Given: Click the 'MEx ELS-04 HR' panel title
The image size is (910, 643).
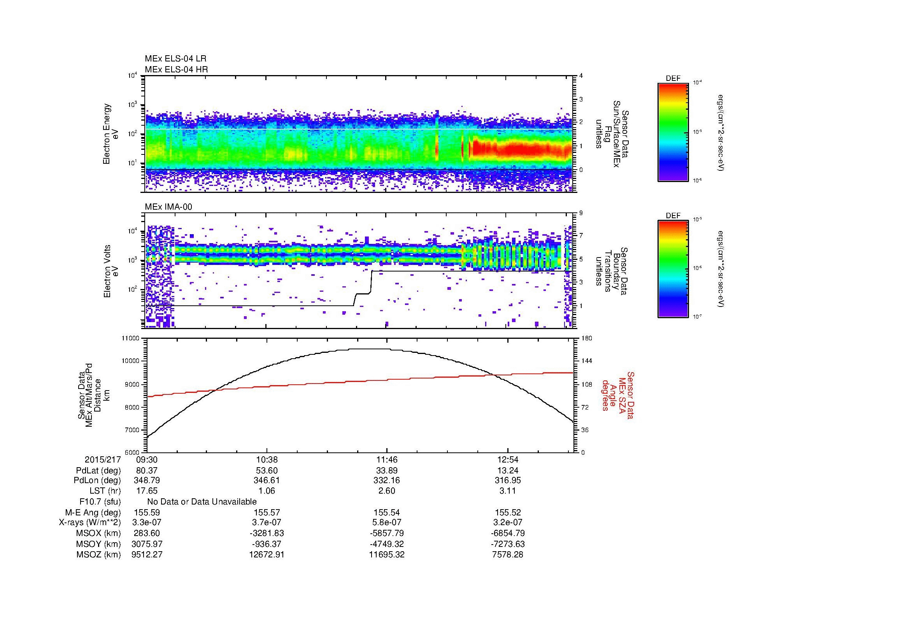Looking at the screenshot, I should [x=176, y=69].
